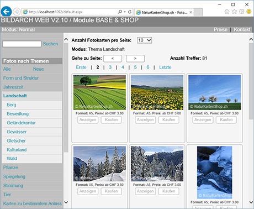Open the yellow flower meadow photo thumbnail
This screenshot has width=254, height=209.
pos(157,92)
